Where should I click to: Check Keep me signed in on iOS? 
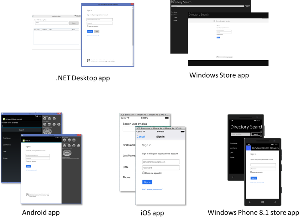pyautogui.click(x=144, y=173)
